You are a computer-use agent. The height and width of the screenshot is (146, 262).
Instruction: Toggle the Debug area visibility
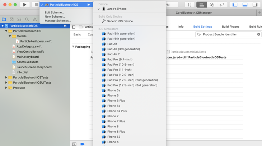(245, 5)
